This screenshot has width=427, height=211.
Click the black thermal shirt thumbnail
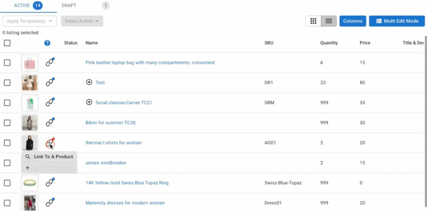click(30, 143)
